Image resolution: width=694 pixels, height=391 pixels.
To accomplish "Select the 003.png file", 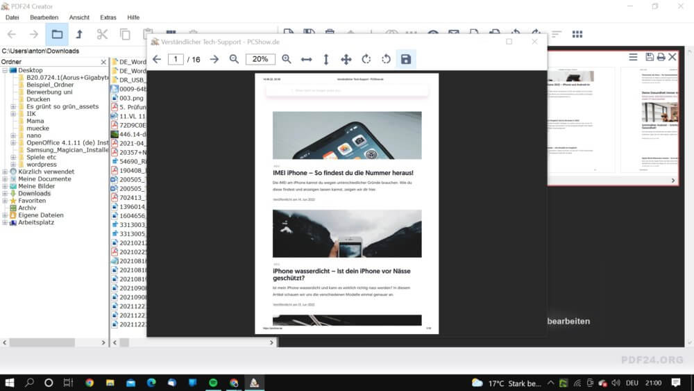I will (131, 98).
